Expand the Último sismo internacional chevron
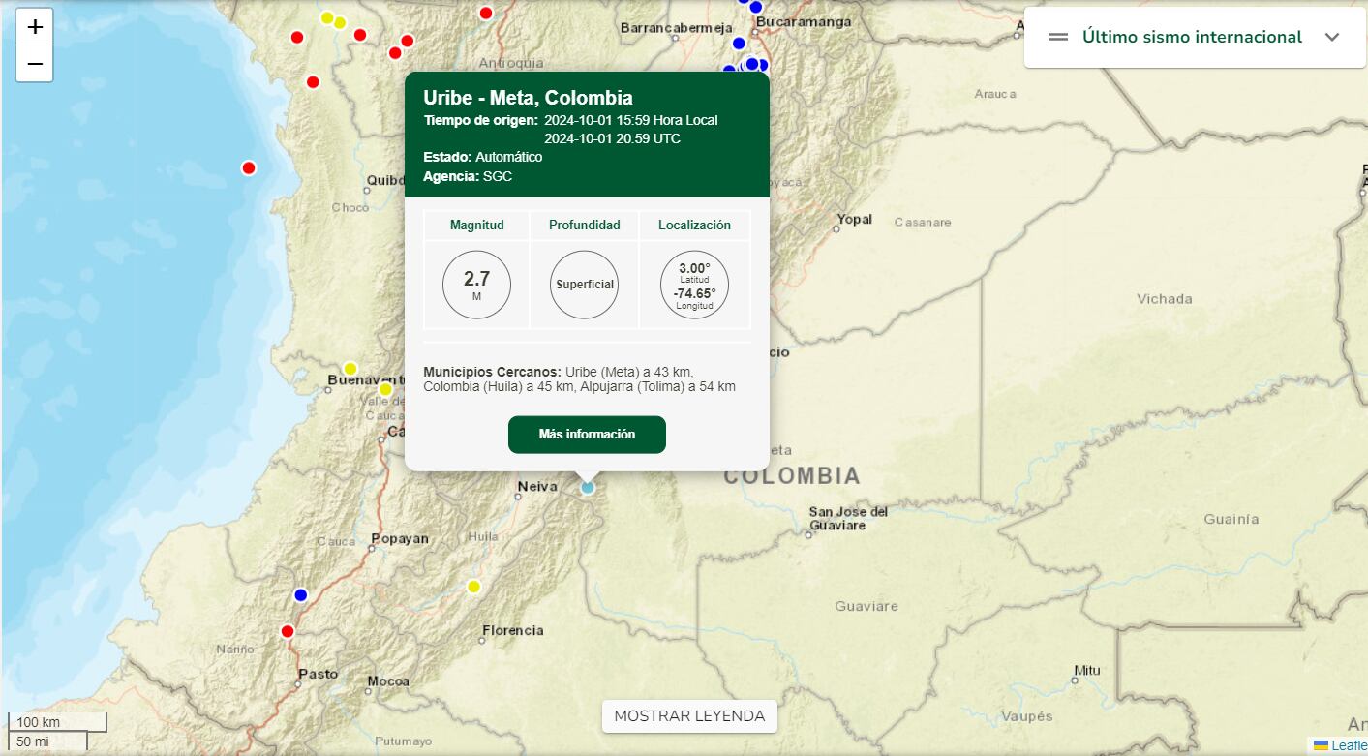Screen dimensions: 1368x756 coord(1332,37)
